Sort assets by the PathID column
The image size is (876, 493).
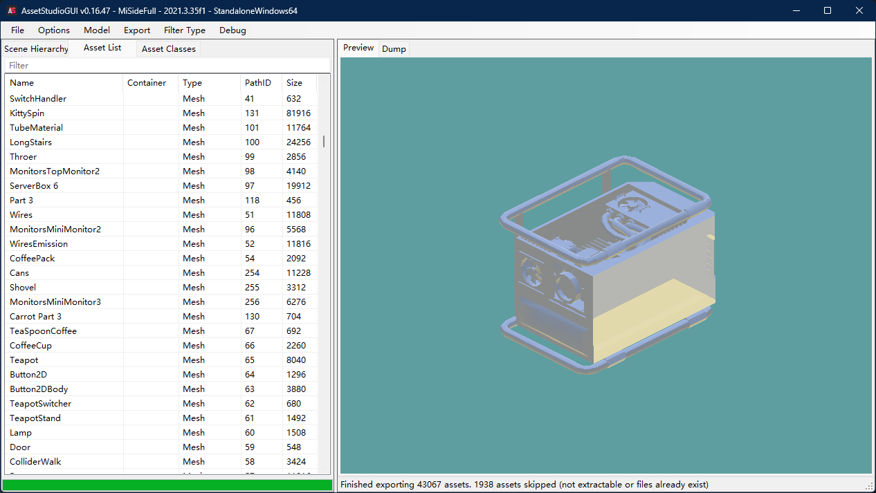[x=258, y=82]
